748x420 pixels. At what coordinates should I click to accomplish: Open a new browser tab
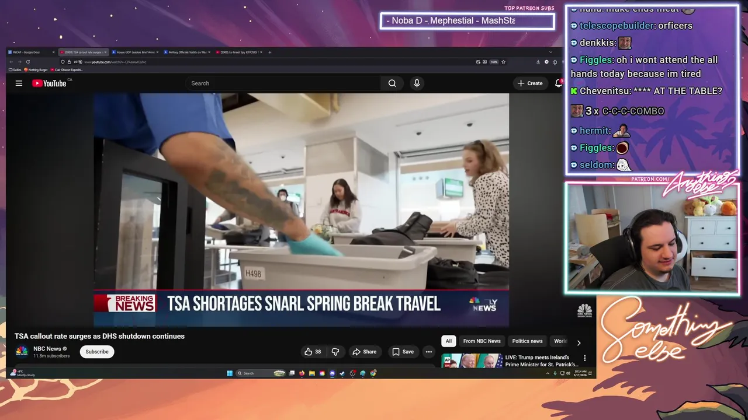(x=269, y=52)
